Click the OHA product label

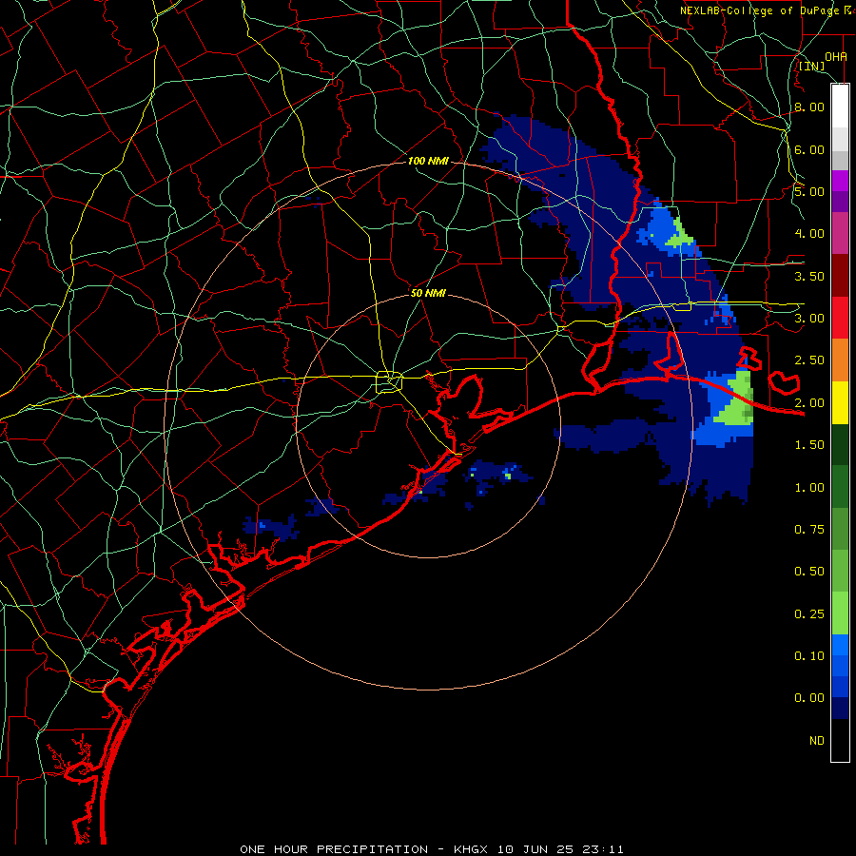click(x=836, y=56)
